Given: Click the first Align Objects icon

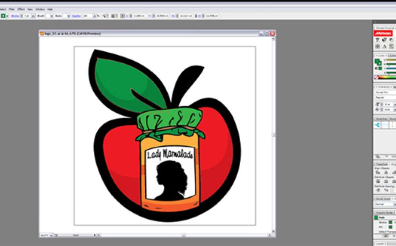Looking at the screenshot, I should click(x=378, y=172).
